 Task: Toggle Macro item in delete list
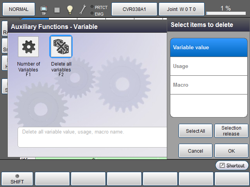[209, 85]
